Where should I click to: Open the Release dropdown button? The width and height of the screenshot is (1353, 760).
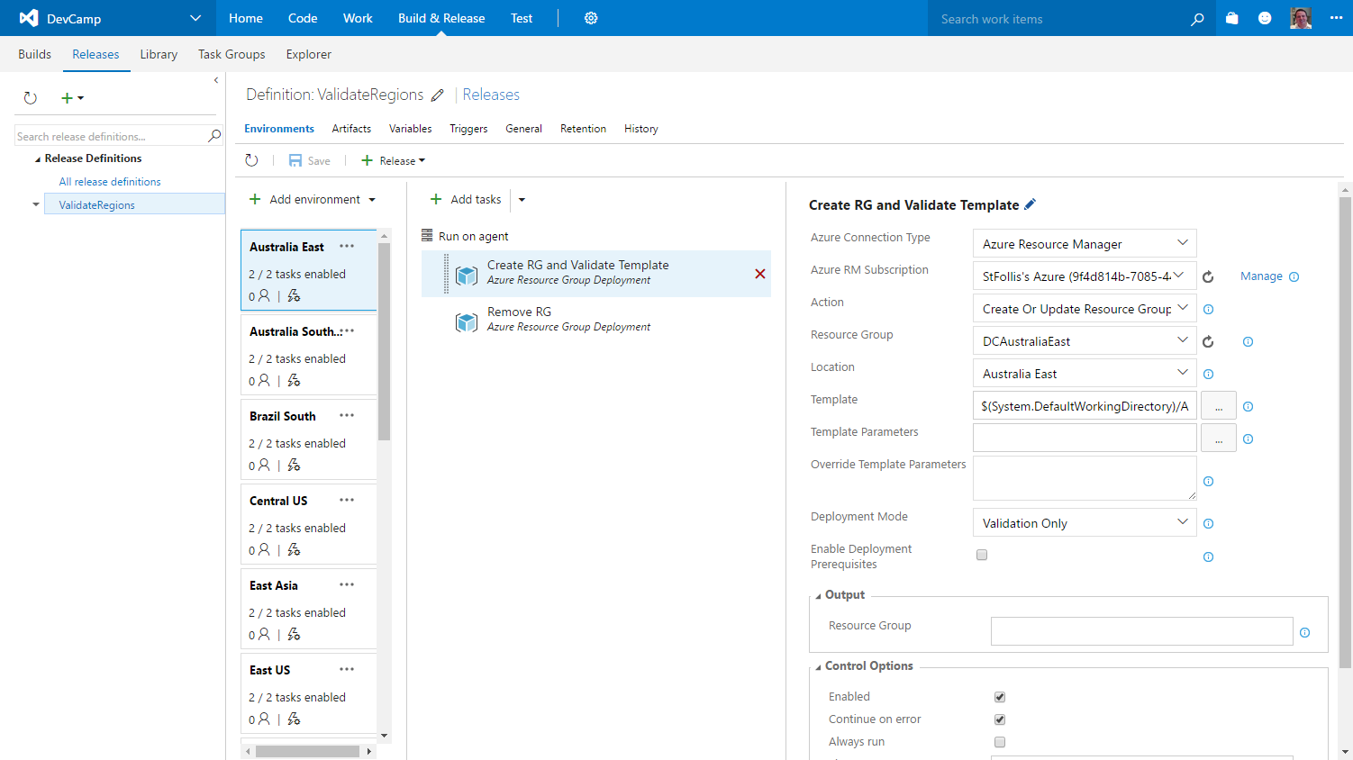pyautogui.click(x=393, y=160)
